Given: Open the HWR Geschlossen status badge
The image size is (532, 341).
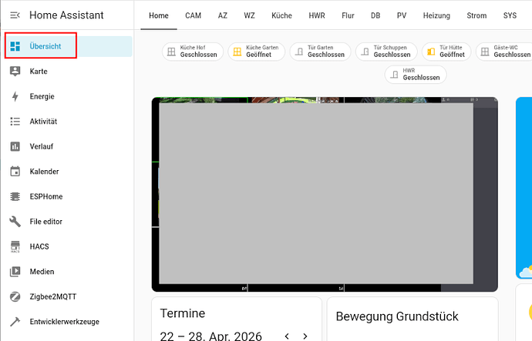Looking at the screenshot, I should click(x=416, y=75).
